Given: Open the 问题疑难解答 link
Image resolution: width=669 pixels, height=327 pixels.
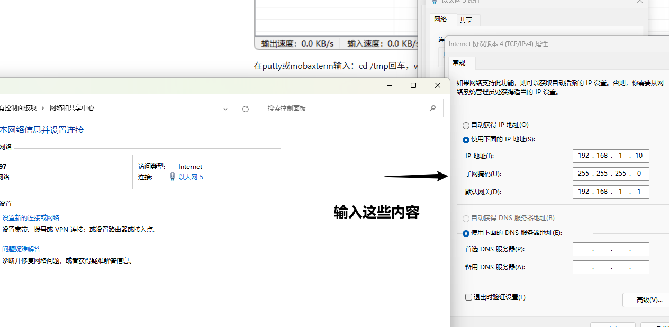Looking at the screenshot, I should [x=21, y=249].
